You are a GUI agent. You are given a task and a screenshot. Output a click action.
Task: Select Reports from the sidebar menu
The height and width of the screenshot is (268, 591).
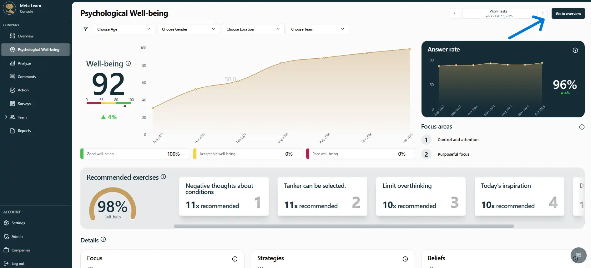coord(24,131)
